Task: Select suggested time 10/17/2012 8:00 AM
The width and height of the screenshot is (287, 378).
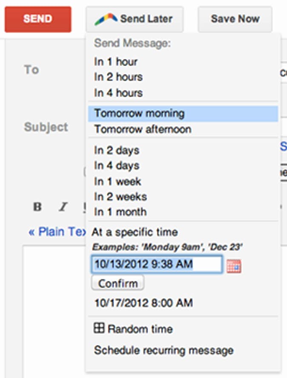Action: 143,303
